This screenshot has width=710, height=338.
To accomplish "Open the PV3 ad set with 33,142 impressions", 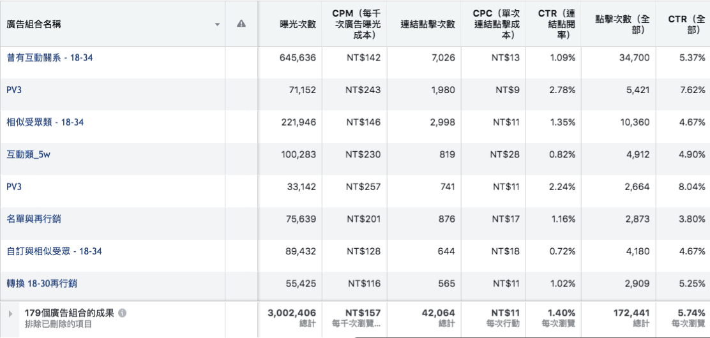I will tap(14, 187).
